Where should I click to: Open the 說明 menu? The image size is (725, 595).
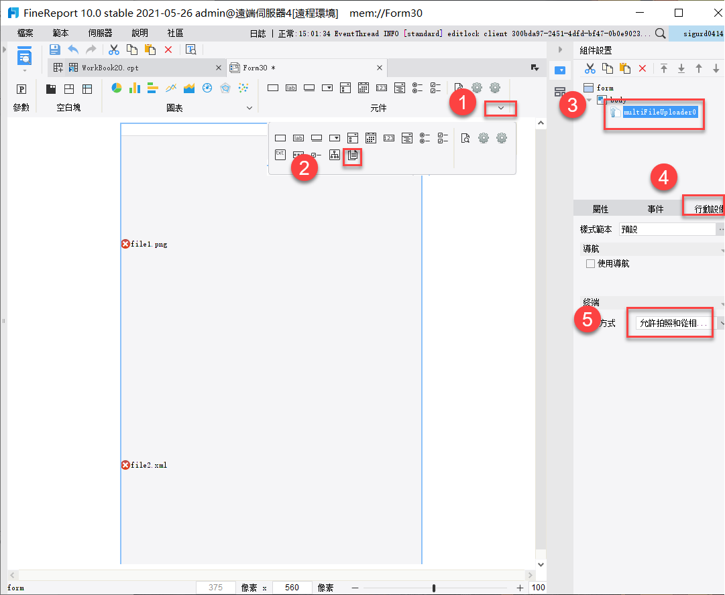click(140, 34)
